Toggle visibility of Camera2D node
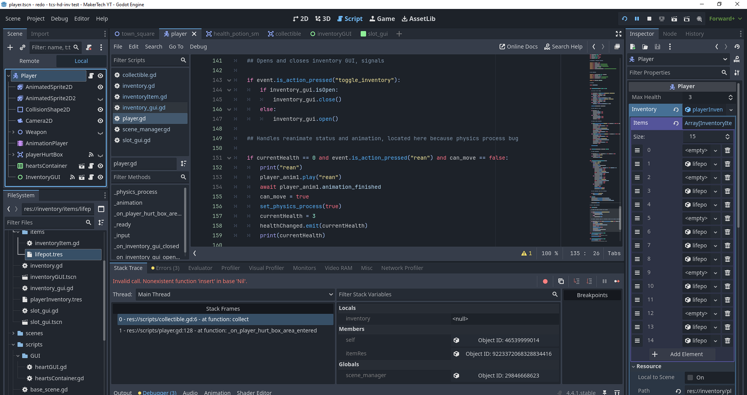747x395 pixels. 100,121
